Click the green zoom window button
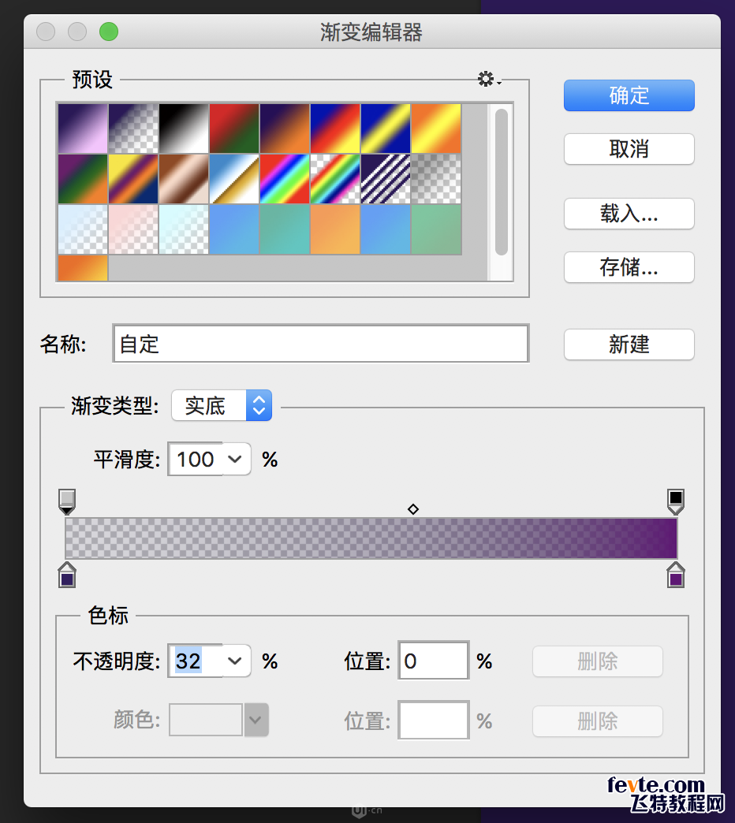Screen dimensions: 735x823 coord(109,32)
